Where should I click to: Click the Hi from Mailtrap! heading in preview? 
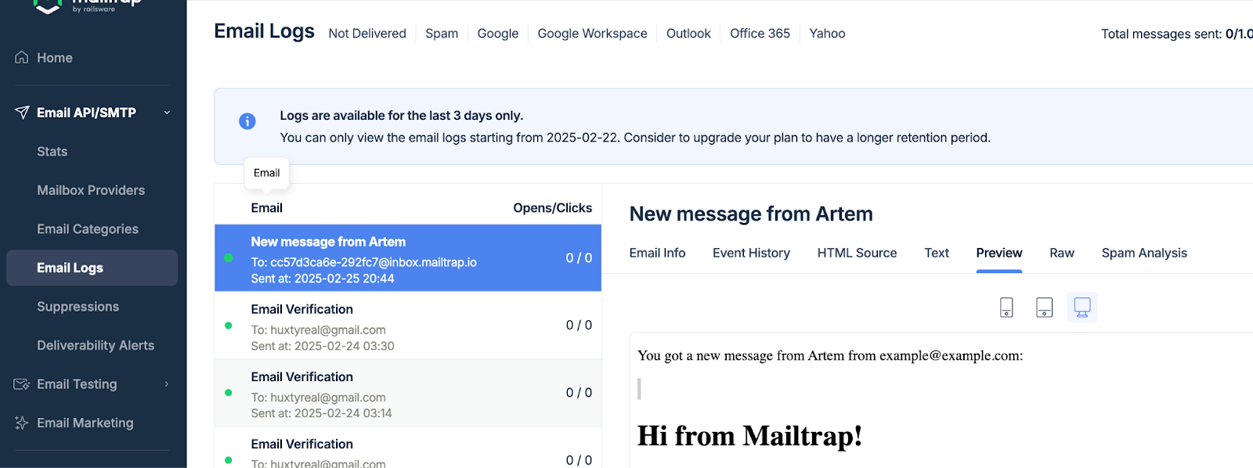tap(749, 436)
